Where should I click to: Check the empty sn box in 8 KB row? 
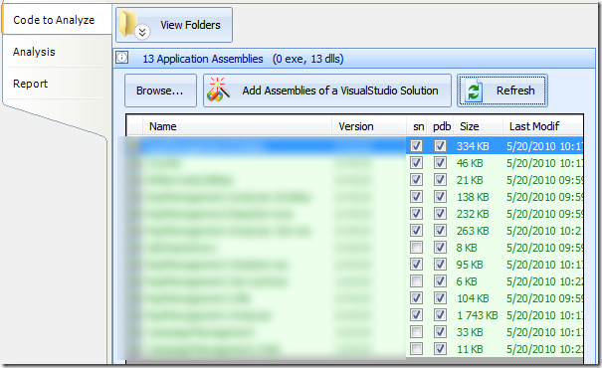416,247
